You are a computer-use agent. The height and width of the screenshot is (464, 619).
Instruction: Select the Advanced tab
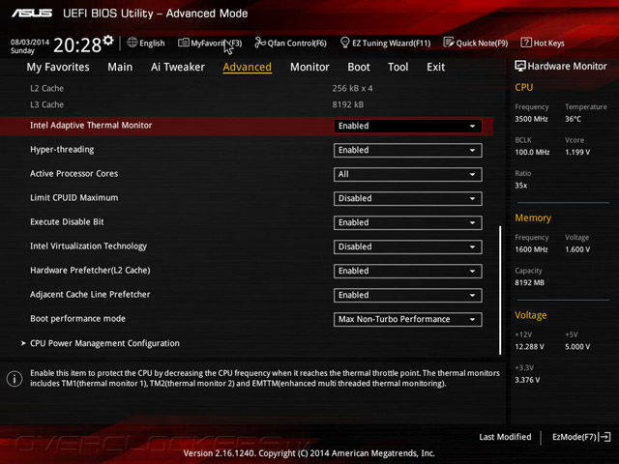coord(248,67)
